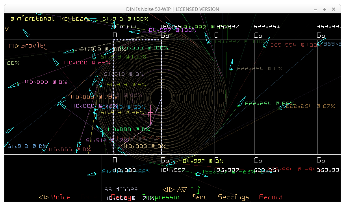Expand the down triangle under microtonal-keyboard
This screenshot has width=345, height=206.
7,29
